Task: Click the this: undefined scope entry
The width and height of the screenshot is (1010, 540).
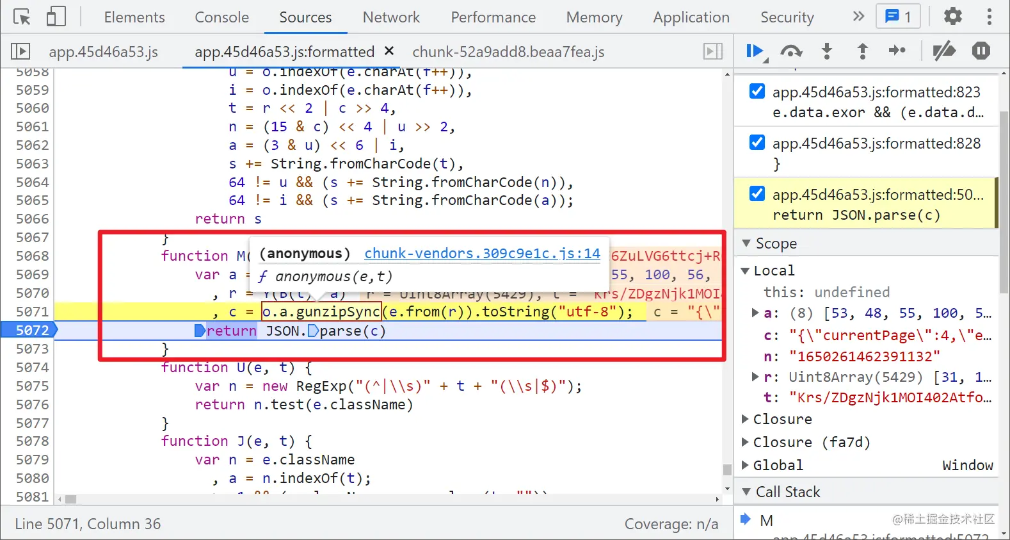Action: [827, 293]
